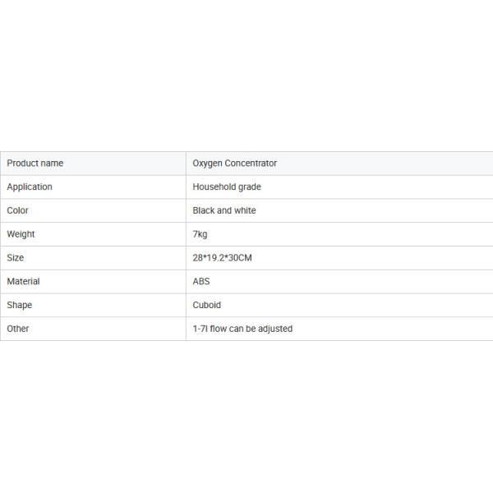Screen dimensions: 493x493
Task: Click the empty space below the specification table
Action: click(x=246, y=419)
